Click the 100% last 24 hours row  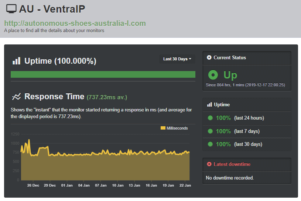(247, 118)
